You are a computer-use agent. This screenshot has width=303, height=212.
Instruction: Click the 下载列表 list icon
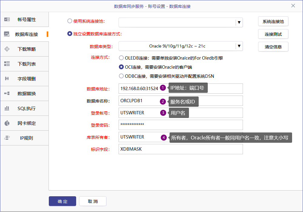point(7,64)
